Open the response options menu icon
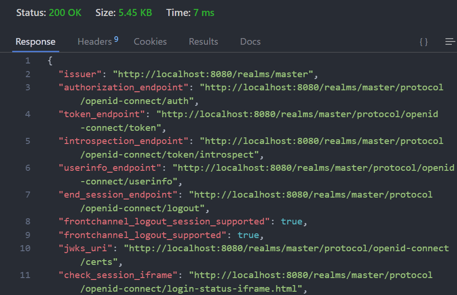This screenshot has width=457, height=295. [450, 42]
